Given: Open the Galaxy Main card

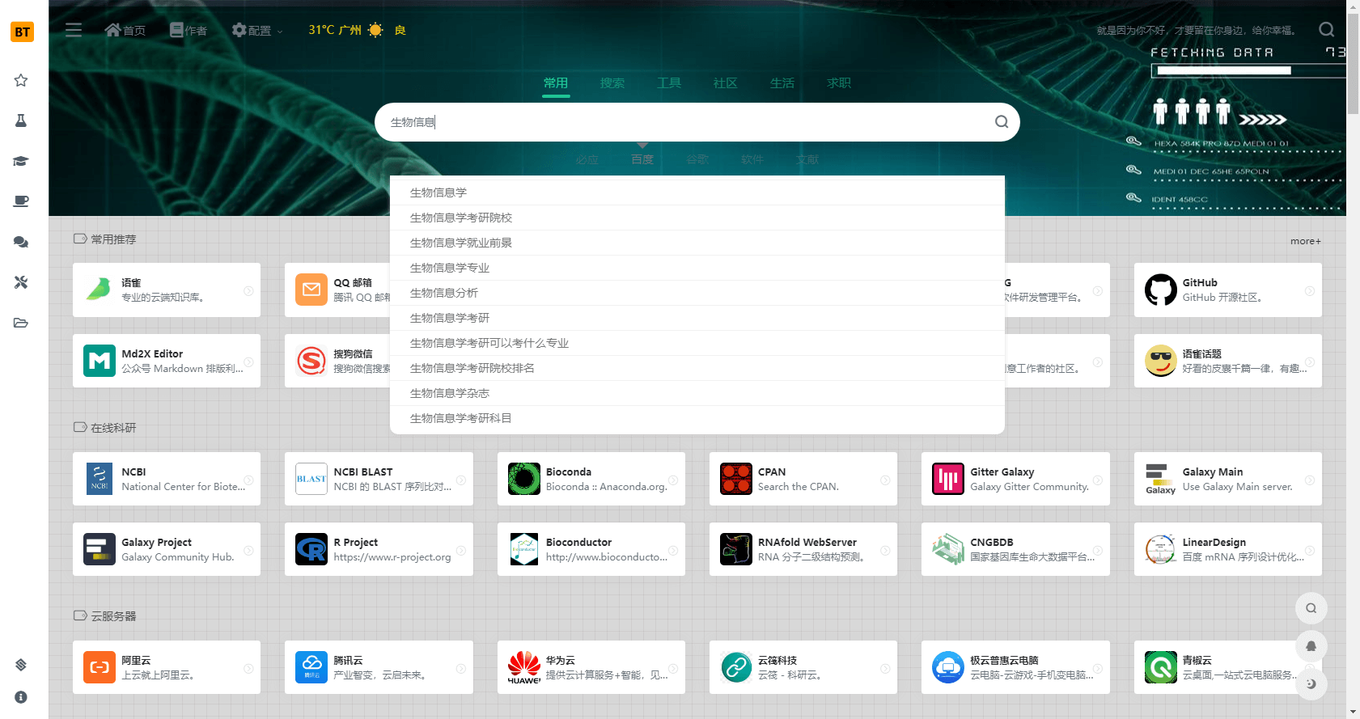Looking at the screenshot, I should point(1227,479).
